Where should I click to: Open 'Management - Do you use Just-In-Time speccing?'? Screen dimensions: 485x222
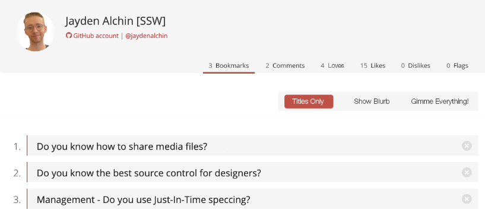point(143,199)
